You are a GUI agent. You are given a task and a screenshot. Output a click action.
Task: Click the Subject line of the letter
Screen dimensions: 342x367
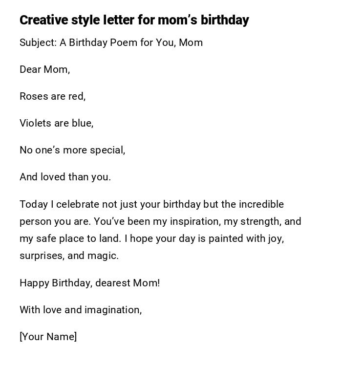click(x=111, y=43)
